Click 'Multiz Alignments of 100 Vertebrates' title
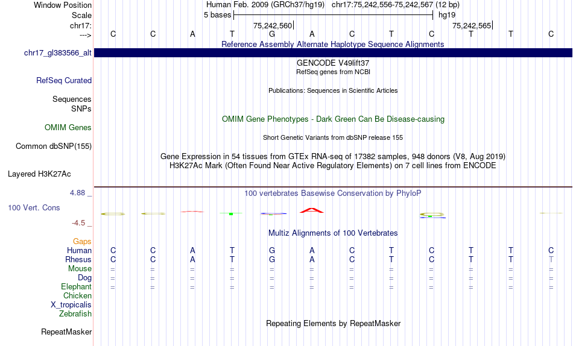573x346 pixels. click(x=333, y=233)
